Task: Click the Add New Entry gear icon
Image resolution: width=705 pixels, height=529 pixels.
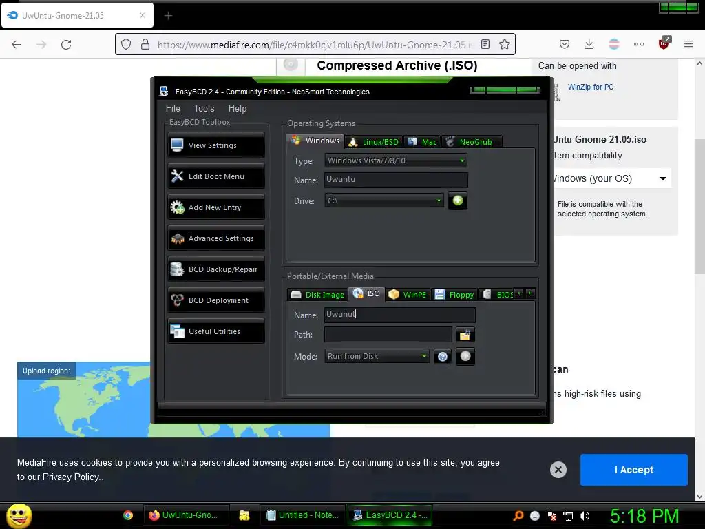Action: [x=177, y=207]
